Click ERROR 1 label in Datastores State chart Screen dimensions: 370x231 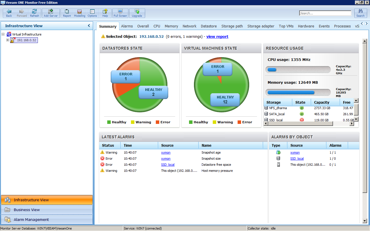point(126,77)
